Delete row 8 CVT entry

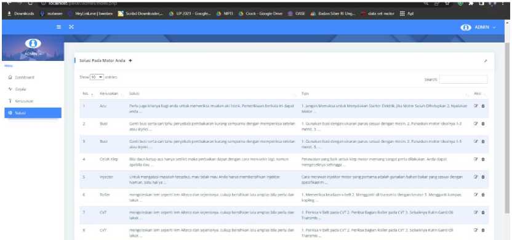point(483,230)
